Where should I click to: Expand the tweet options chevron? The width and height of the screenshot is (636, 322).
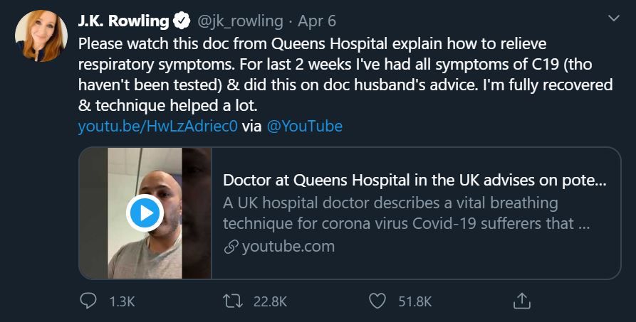click(613, 18)
